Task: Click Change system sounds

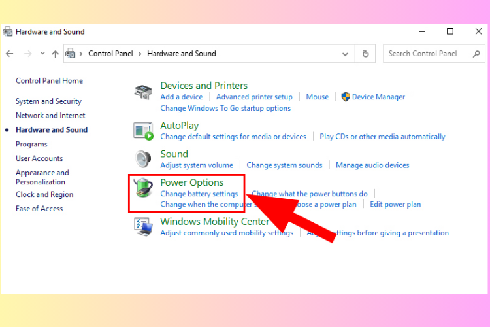Action: [x=284, y=165]
